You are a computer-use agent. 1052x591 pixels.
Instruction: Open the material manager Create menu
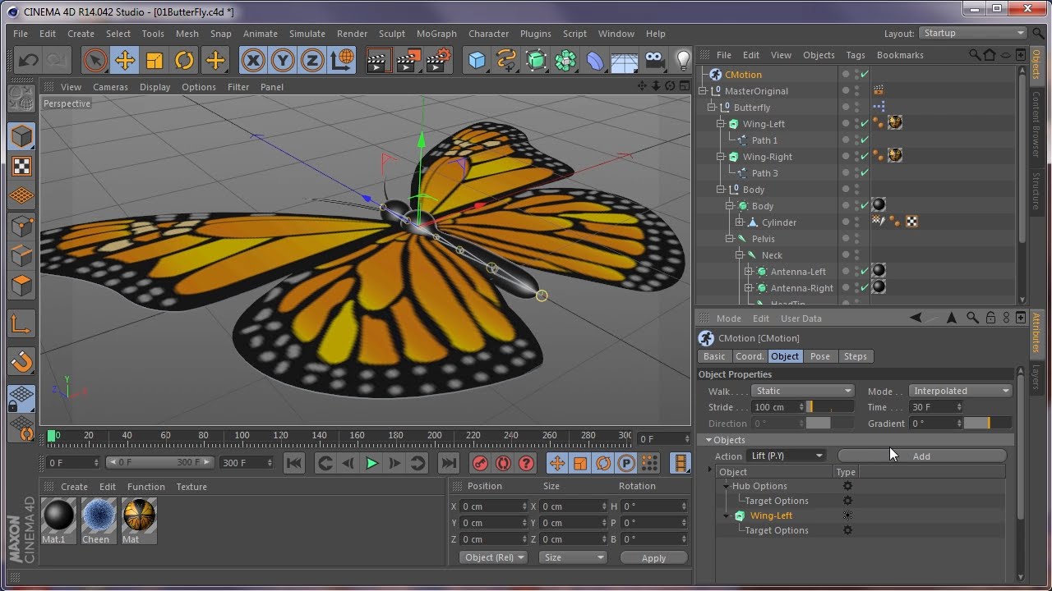(74, 487)
